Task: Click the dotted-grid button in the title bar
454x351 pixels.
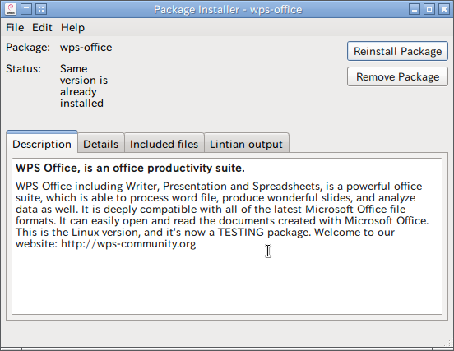Action: [41, 9]
